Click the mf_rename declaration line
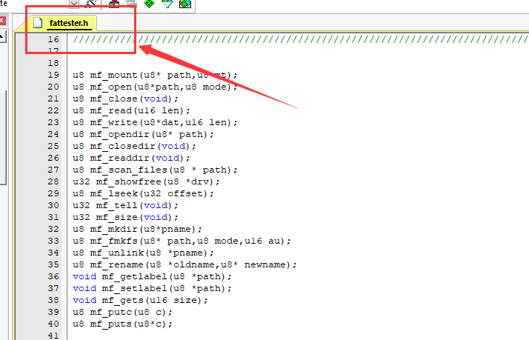529x340 pixels. [185, 264]
